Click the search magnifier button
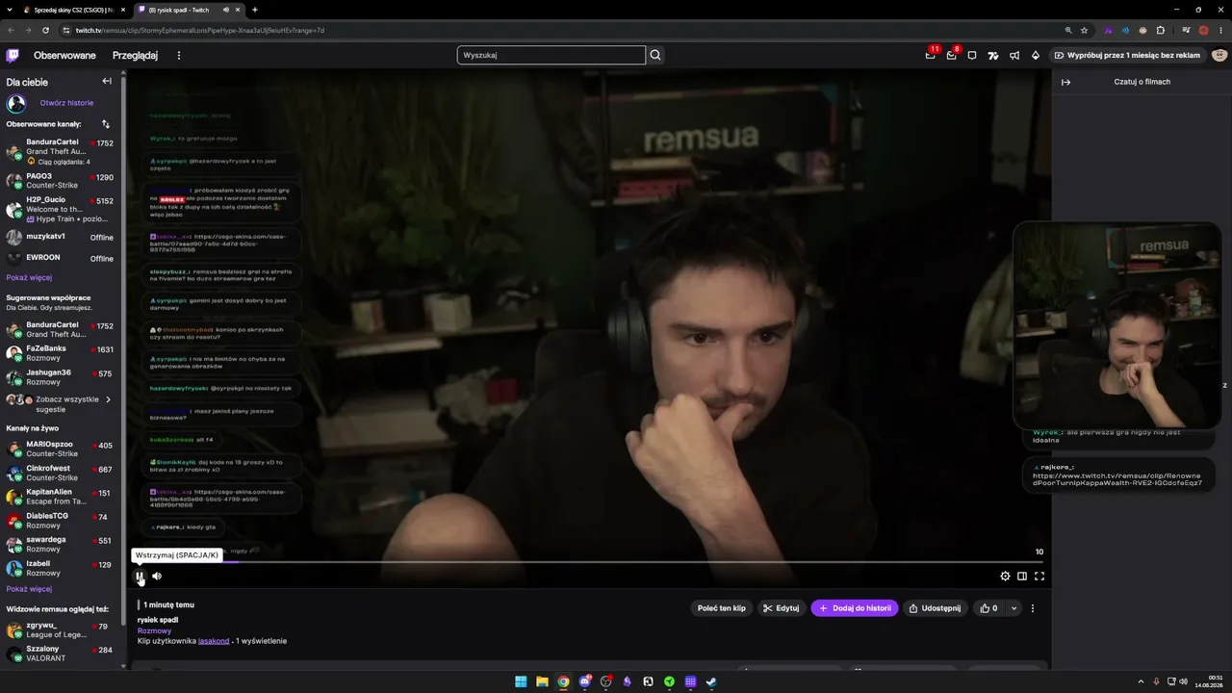This screenshot has height=693, width=1232. tap(655, 55)
